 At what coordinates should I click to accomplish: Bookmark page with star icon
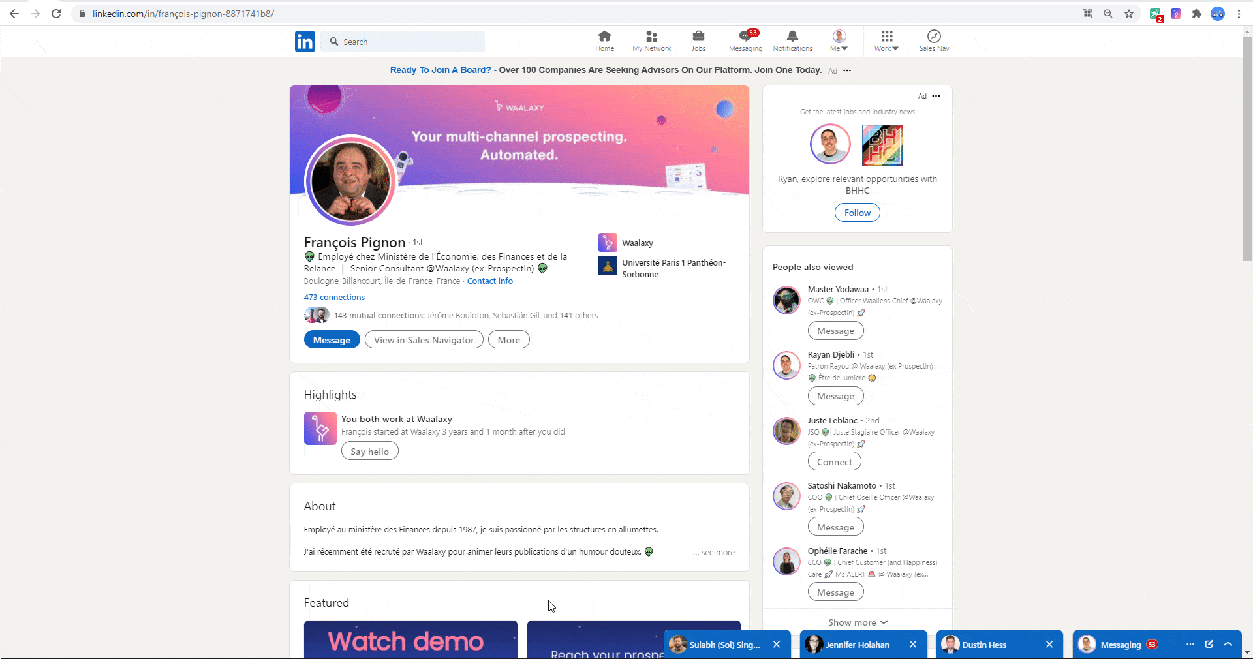click(1129, 14)
